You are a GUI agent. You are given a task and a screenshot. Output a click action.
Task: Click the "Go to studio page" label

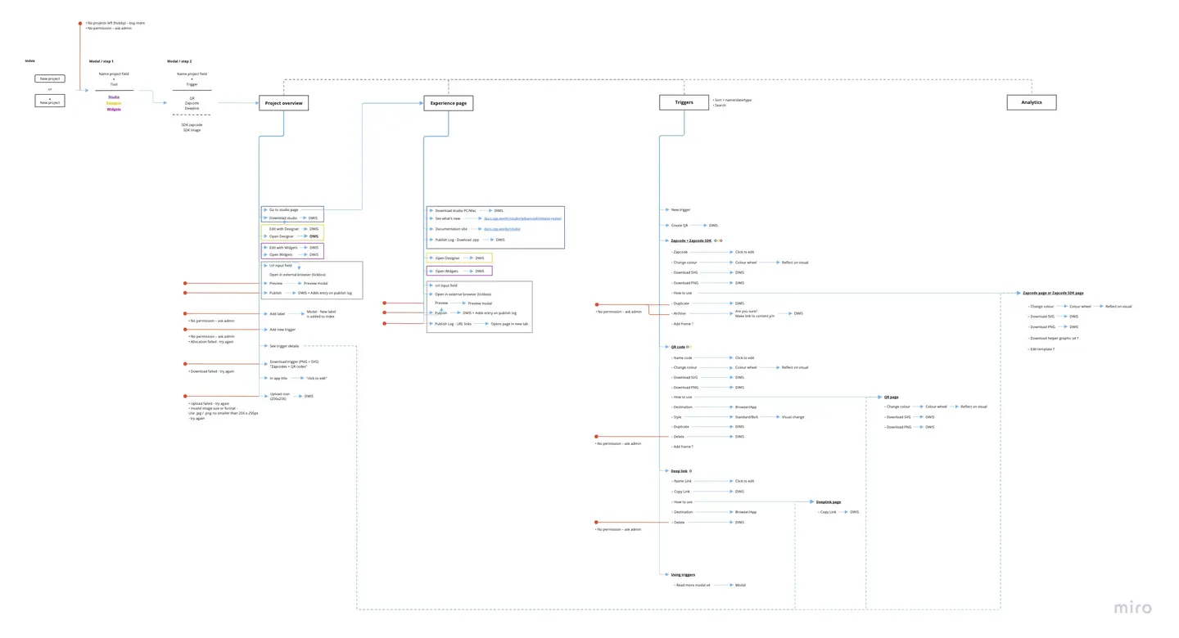click(283, 209)
